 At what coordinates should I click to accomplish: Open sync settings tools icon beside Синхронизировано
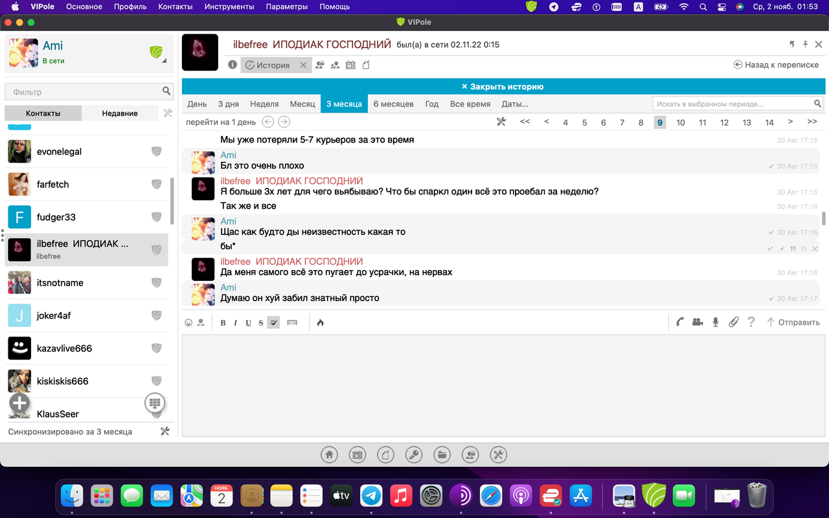tap(165, 431)
